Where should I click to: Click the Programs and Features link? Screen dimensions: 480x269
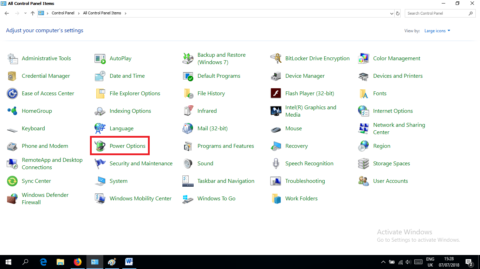226,146
